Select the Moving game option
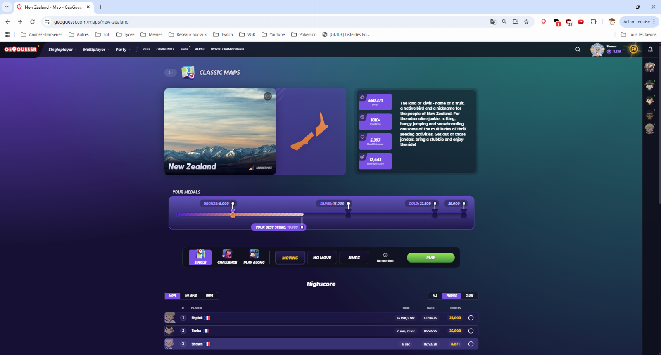This screenshot has width=661, height=355. 290,258
